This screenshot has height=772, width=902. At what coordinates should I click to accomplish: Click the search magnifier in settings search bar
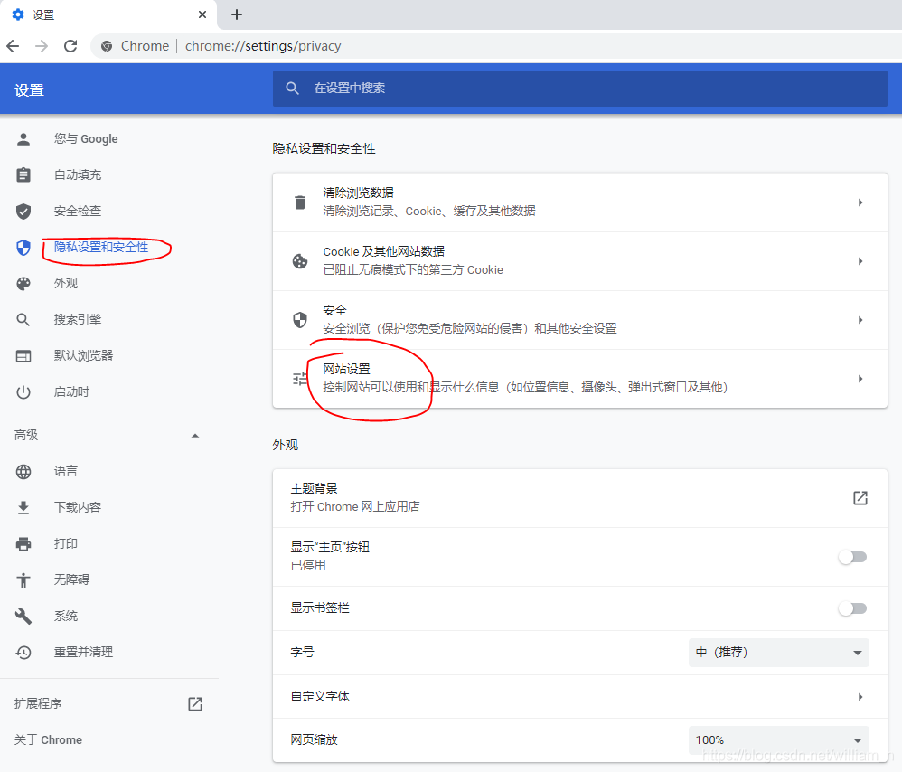coord(292,89)
